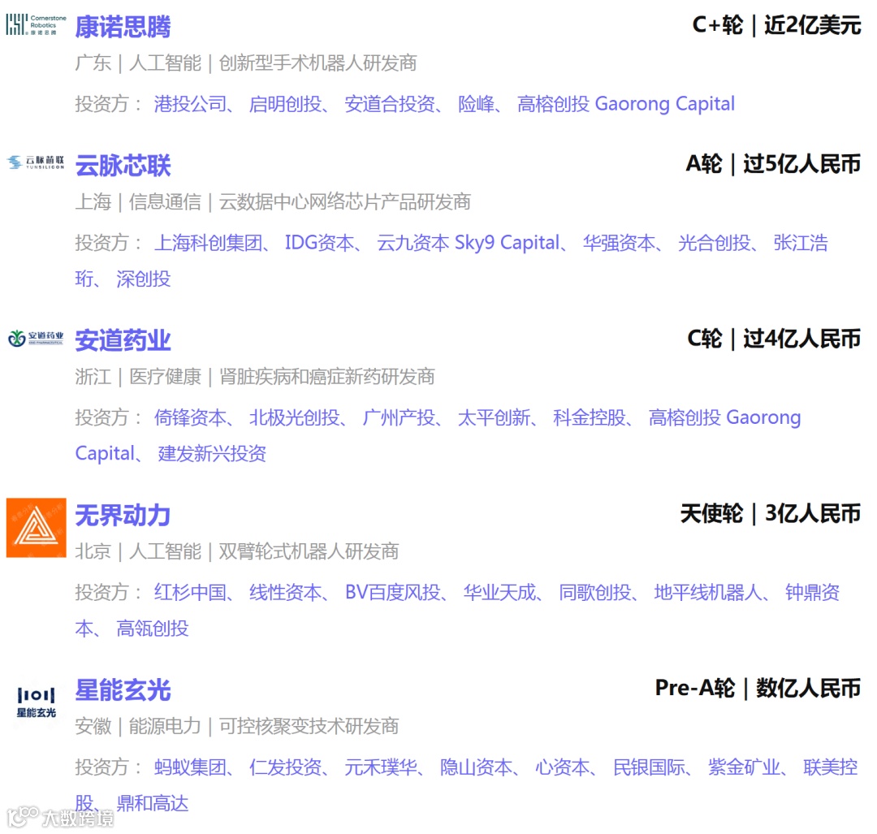Click investor link 上海科创集团

point(208,243)
